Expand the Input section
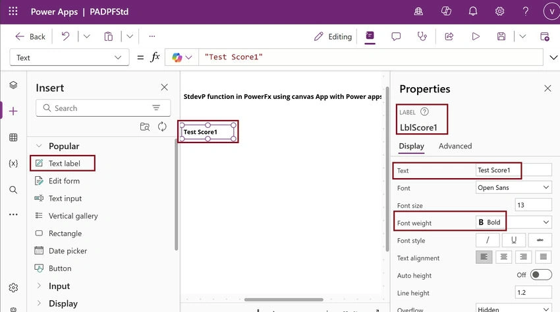This screenshot has width=560, height=312. (40, 286)
